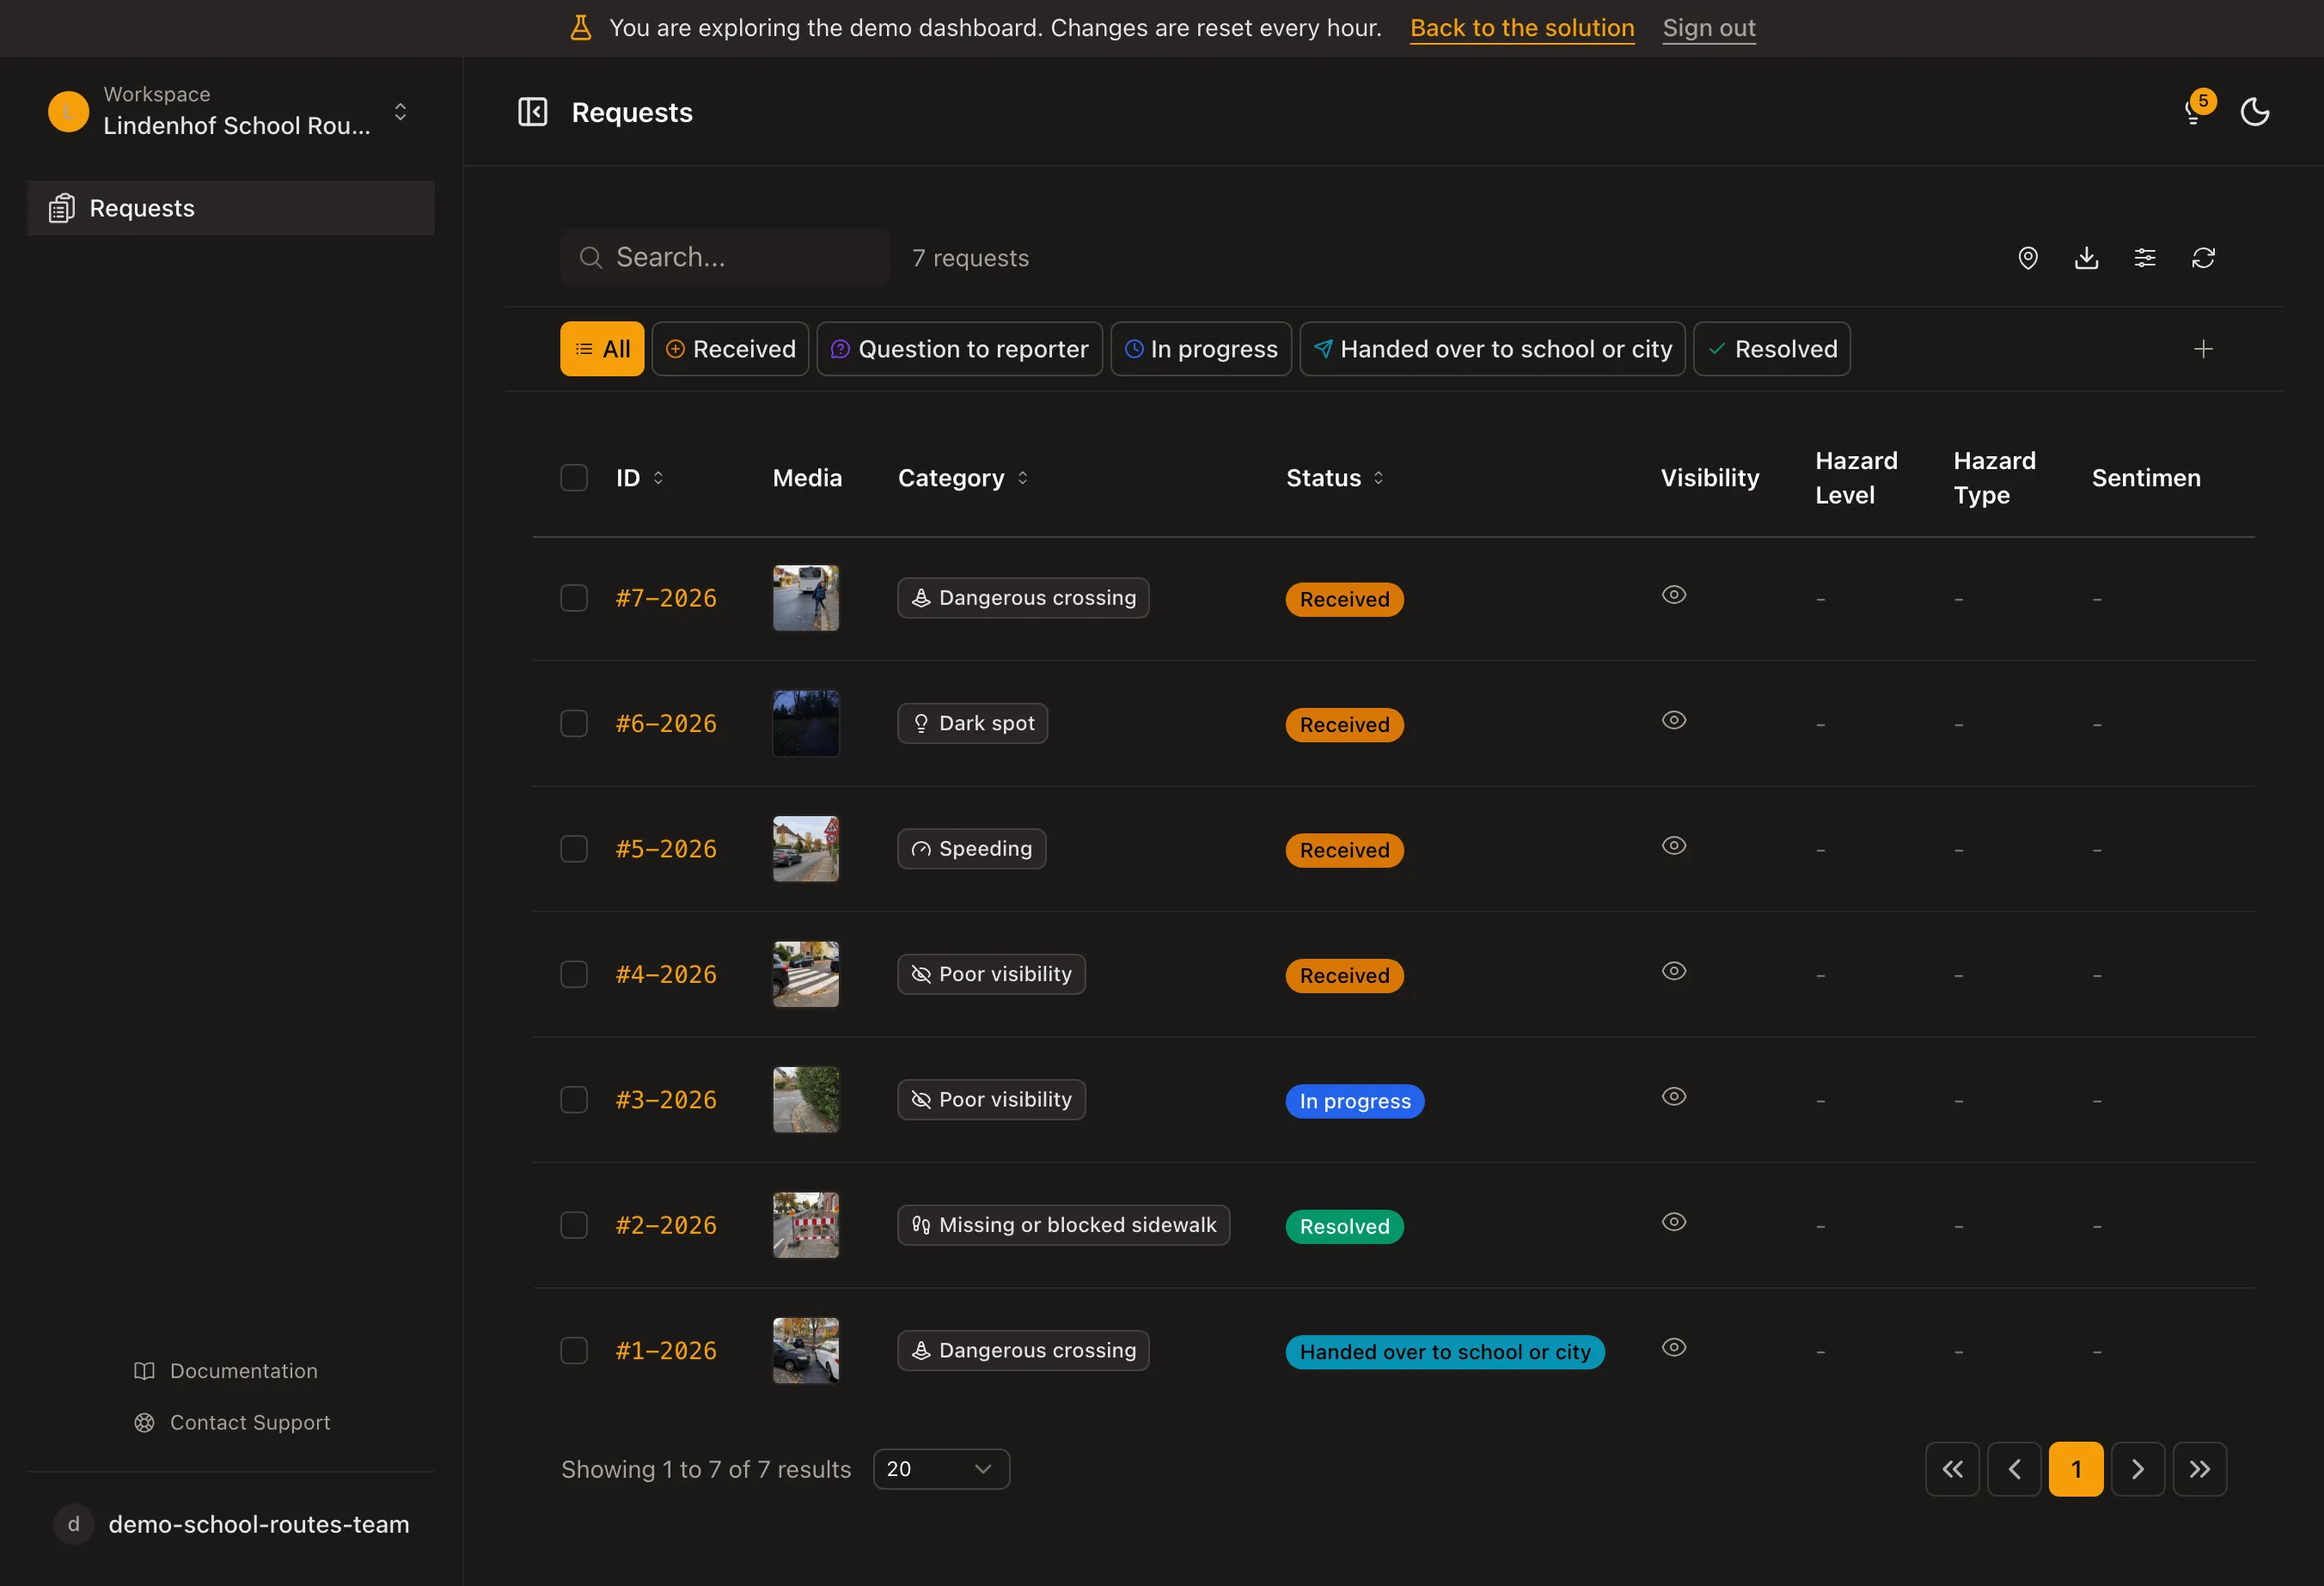Screen dimensions: 2324x1586
Task: Follow the Back to the solution link
Action: [x=1522, y=28]
